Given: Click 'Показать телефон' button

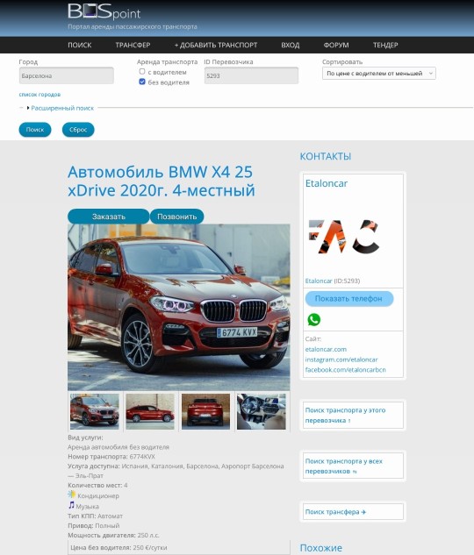Looking at the screenshot, I should pyautogui.click(x=349, y=298).
